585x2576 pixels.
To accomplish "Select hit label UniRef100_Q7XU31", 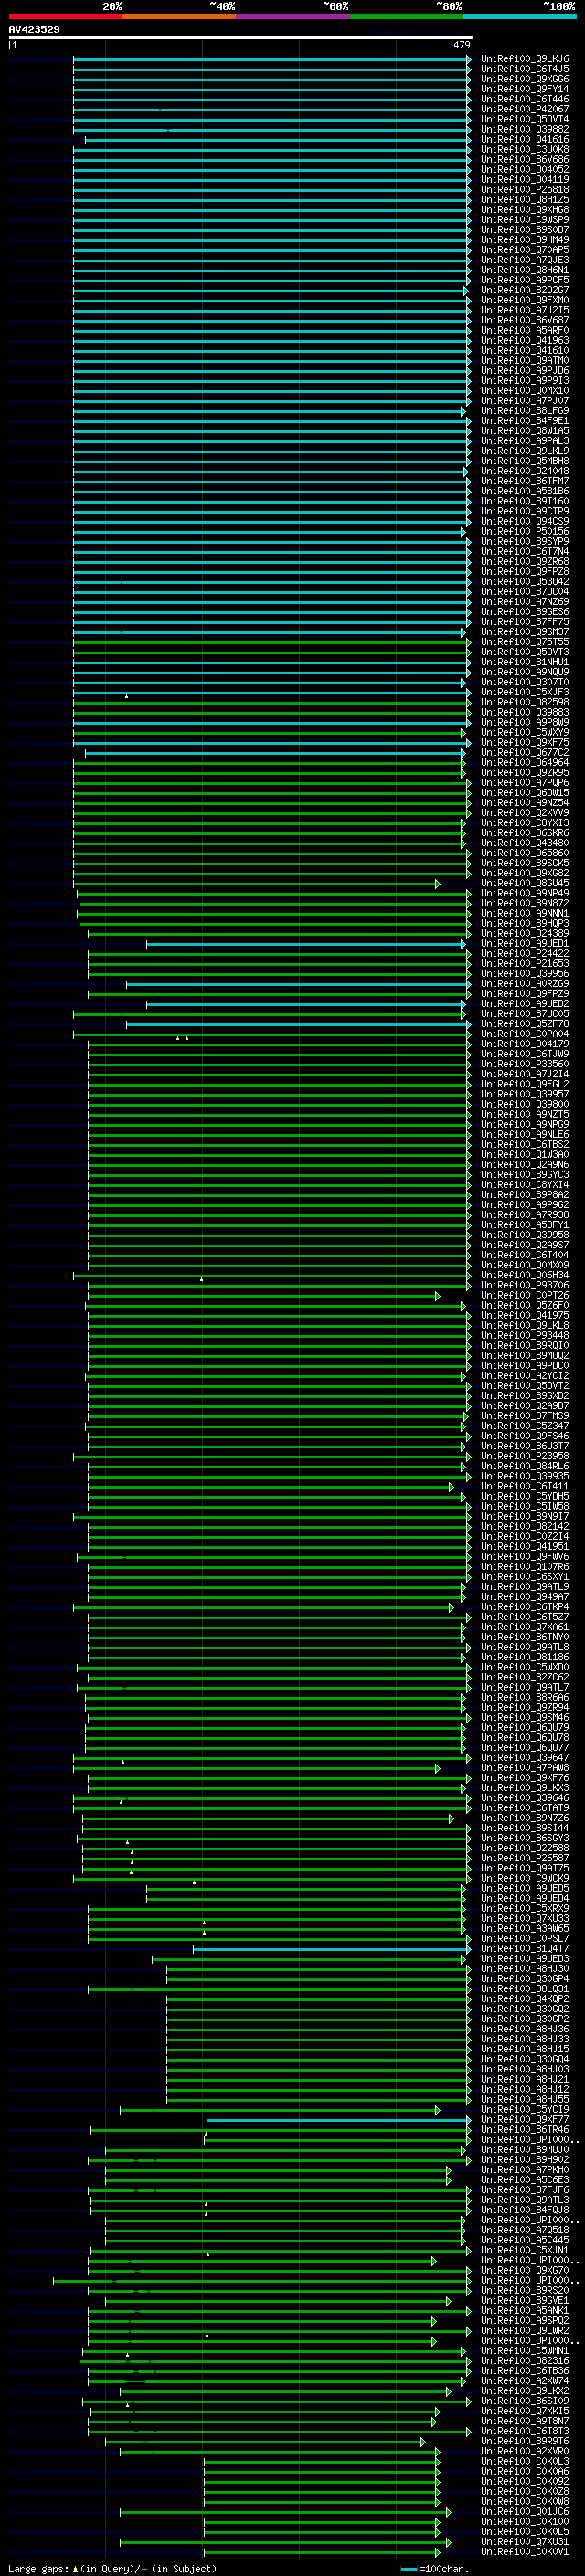I will pyautogui.click(x=525, y=2541).
